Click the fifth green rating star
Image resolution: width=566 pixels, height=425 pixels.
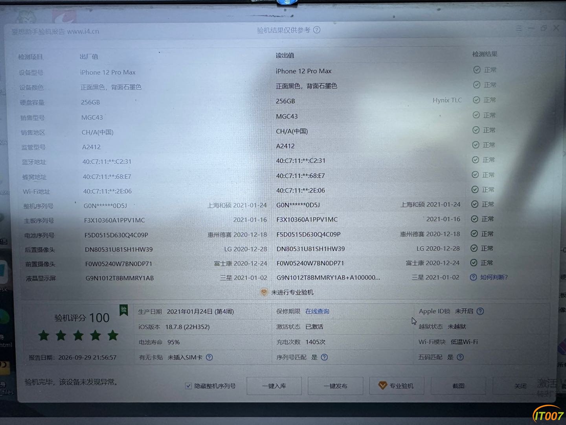pos(113,335)
